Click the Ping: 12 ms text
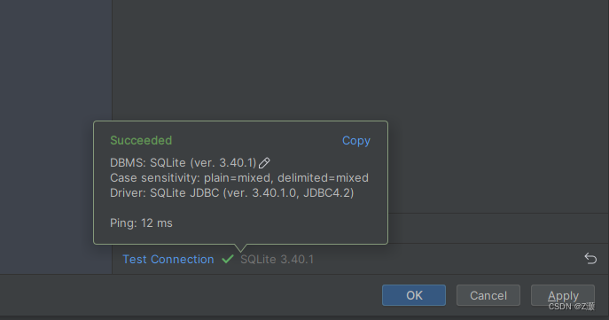The height and width of the screenshot is (320, 609). pyautogui.click(x=141, y=222)
